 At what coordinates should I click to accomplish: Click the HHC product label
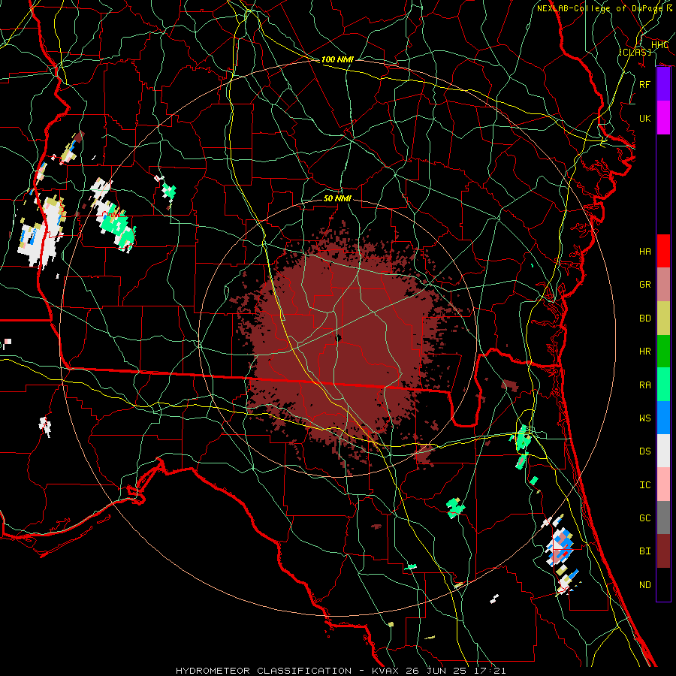[659, 45]
